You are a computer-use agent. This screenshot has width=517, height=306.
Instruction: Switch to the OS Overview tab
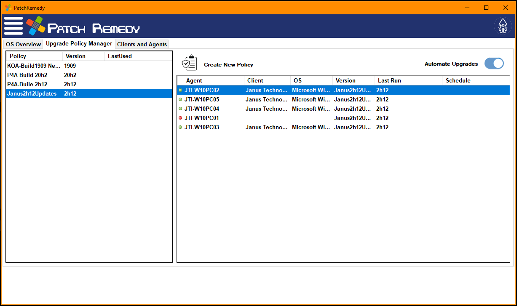tap(23, 44)
